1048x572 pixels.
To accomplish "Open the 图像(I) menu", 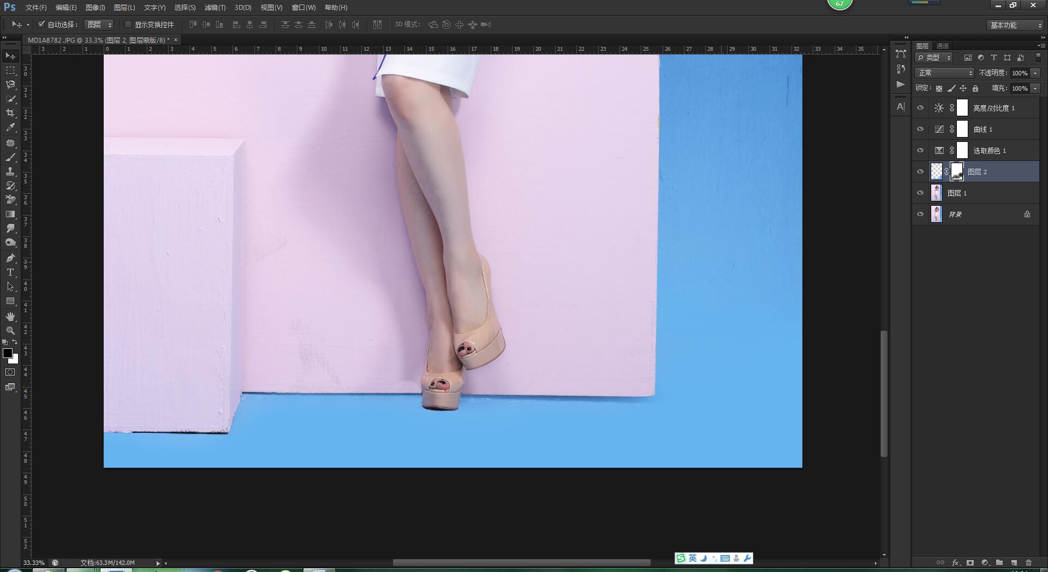I will pos(95,8).
